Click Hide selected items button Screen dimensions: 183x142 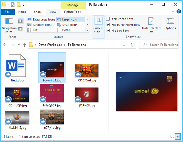coord(151,25)
